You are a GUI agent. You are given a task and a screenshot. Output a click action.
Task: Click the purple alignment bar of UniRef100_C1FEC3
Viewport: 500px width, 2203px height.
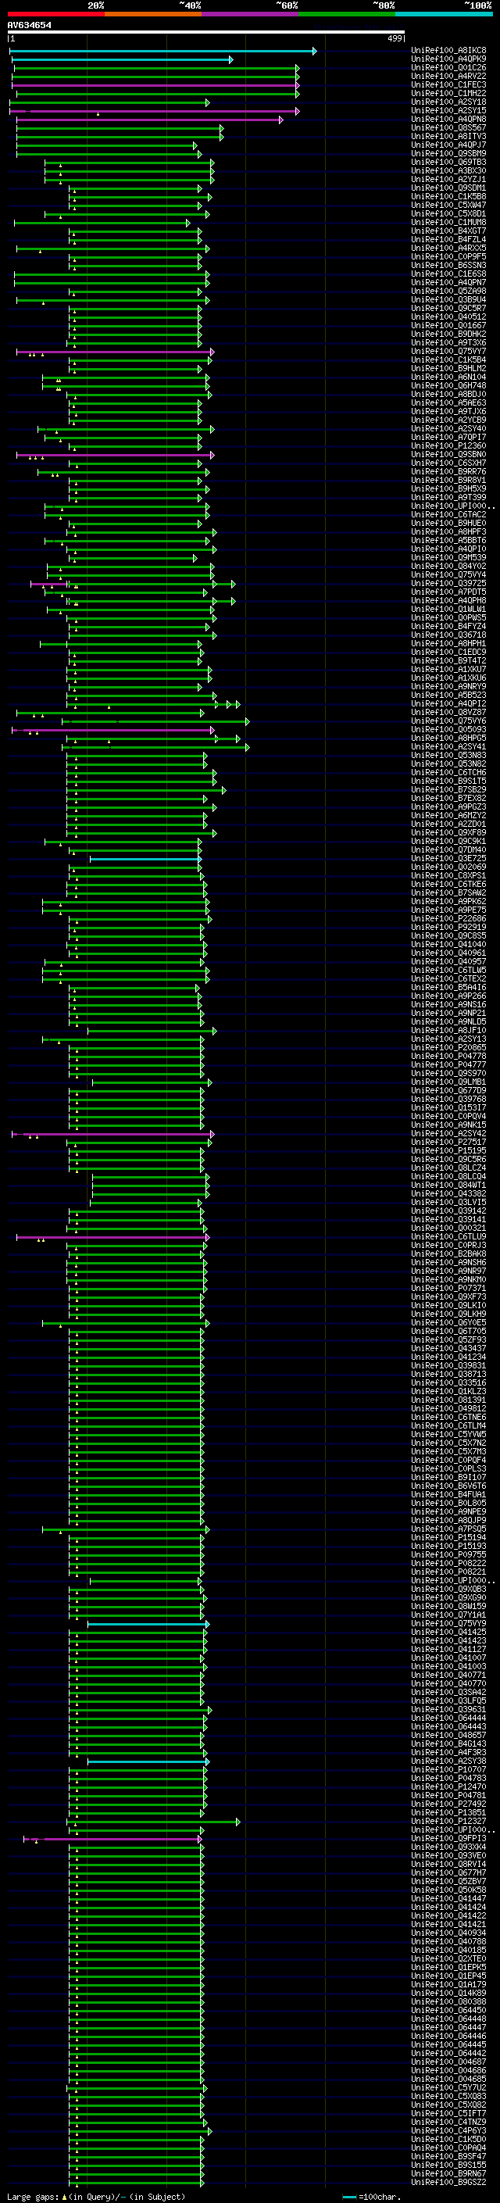point(155,85)
